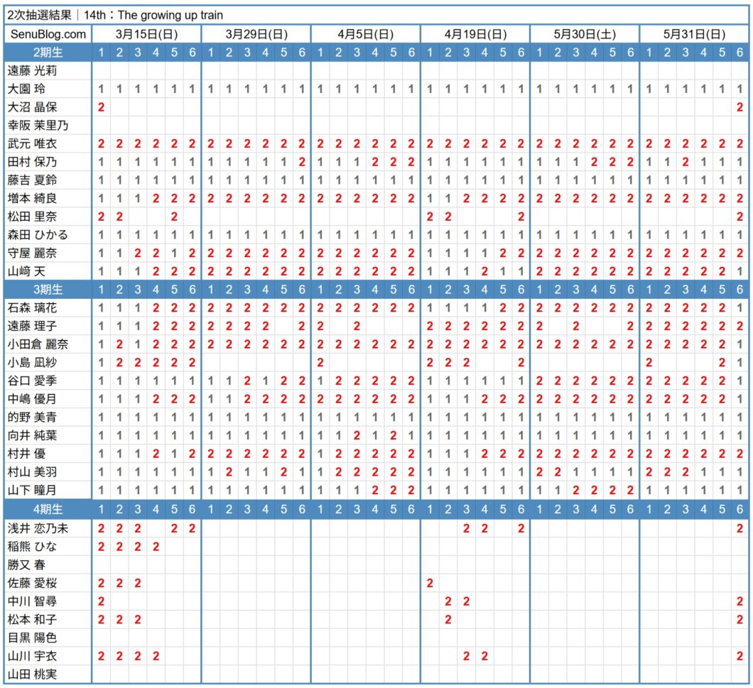Screen dimensions: 753x688
Task: Select member name 遠藤 光莉
Action: pyautogui.click(x=33, y=70)
